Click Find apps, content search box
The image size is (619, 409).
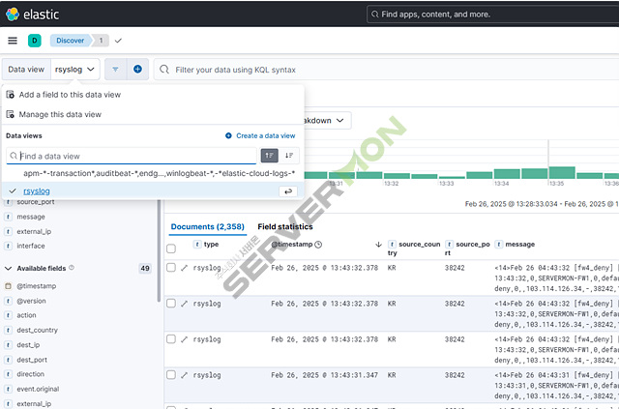pyautogui.click(x=492, y=15)
